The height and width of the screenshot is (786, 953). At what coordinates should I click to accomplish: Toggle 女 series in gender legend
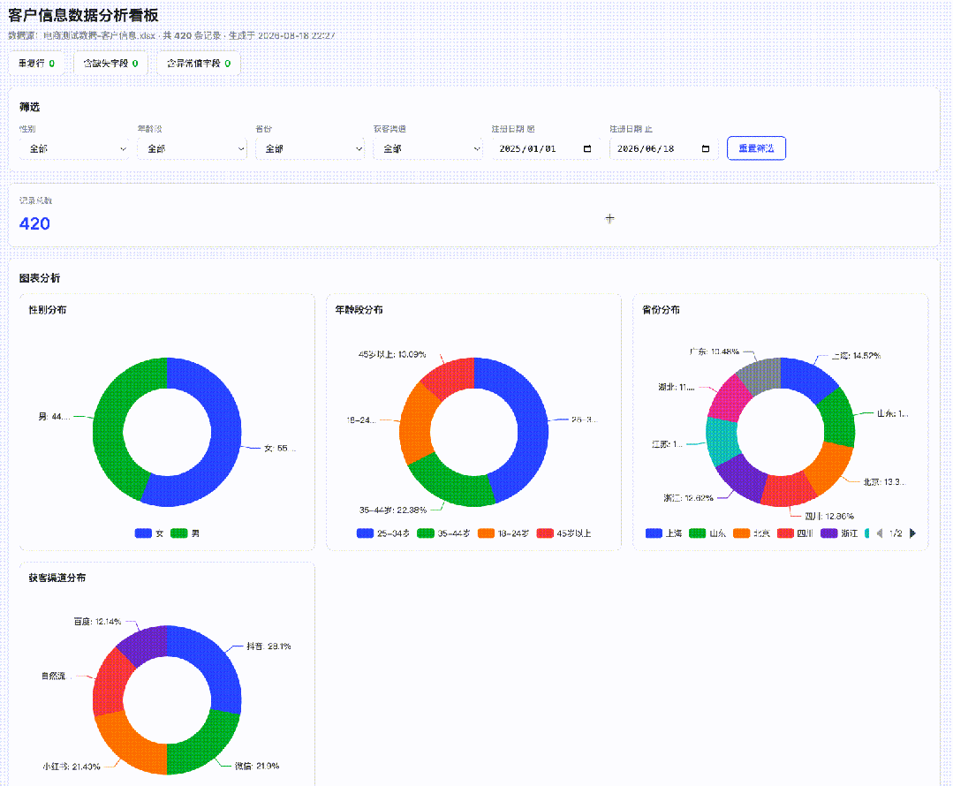click(x=149, y=533)
